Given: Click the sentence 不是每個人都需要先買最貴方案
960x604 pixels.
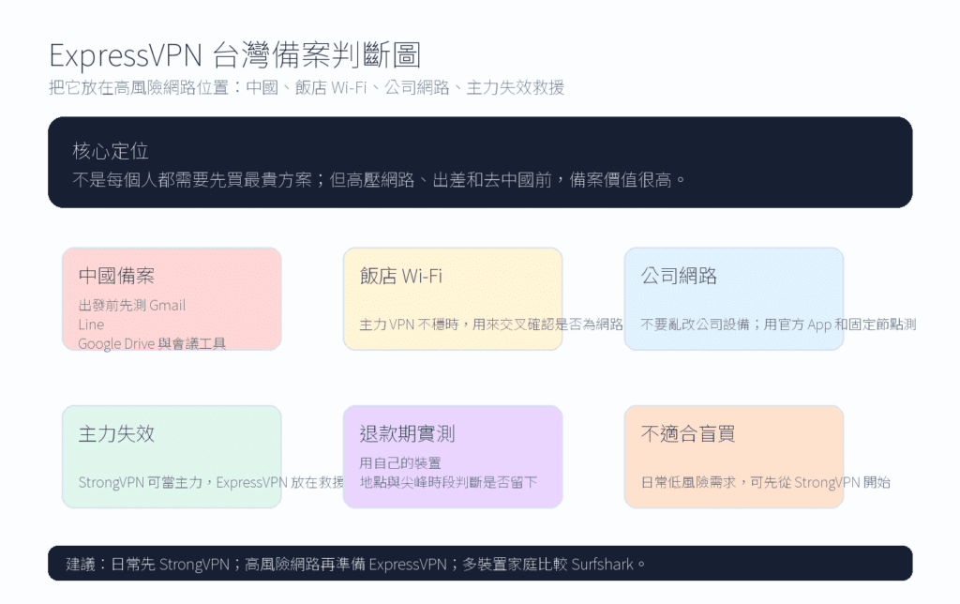Looking at the screenshot, I should pos(192,179).
